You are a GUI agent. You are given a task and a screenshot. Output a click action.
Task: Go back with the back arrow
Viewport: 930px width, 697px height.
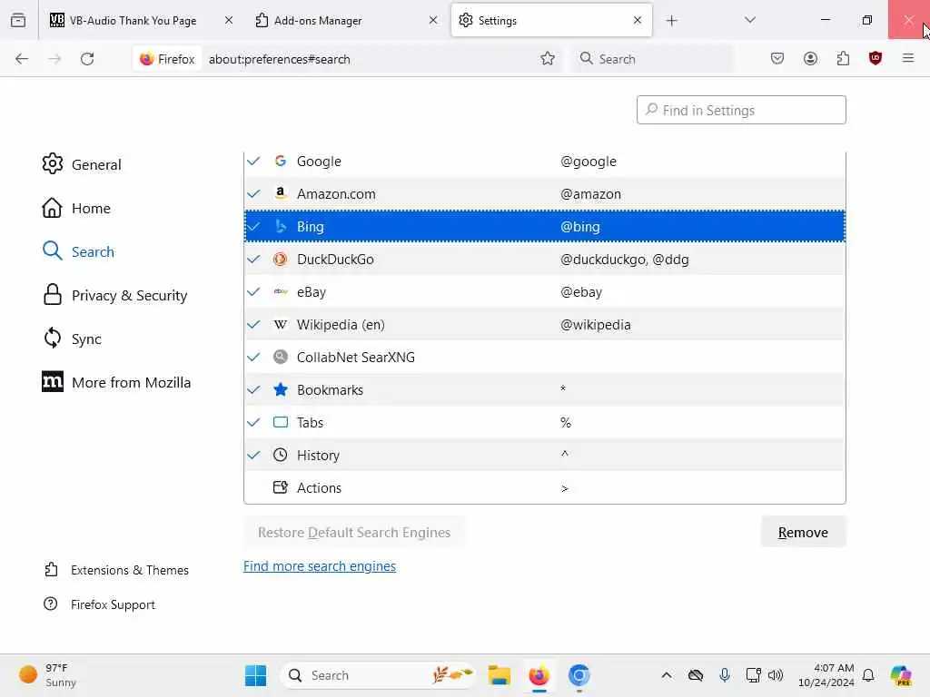[22, 59]
